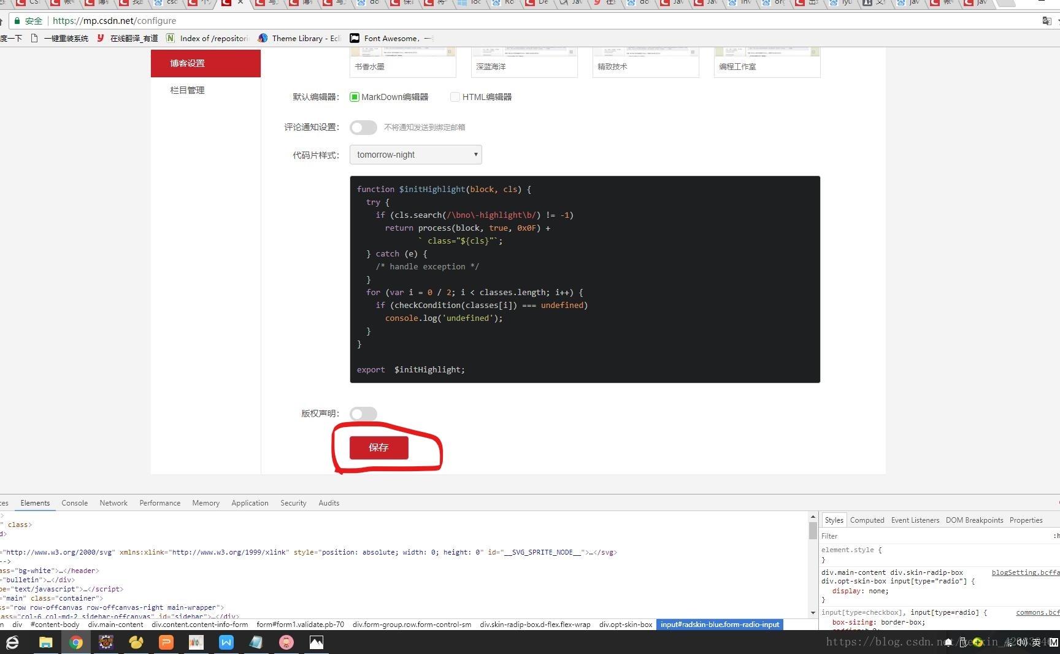Open the pink cartoon avatar taskbar icon
Image resolution: width=1060 pixels, height=654 pixels.
[x=286, y=642]
